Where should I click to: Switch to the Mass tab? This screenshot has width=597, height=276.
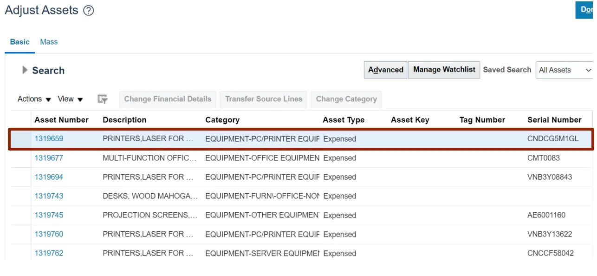[x=49, y=42]
